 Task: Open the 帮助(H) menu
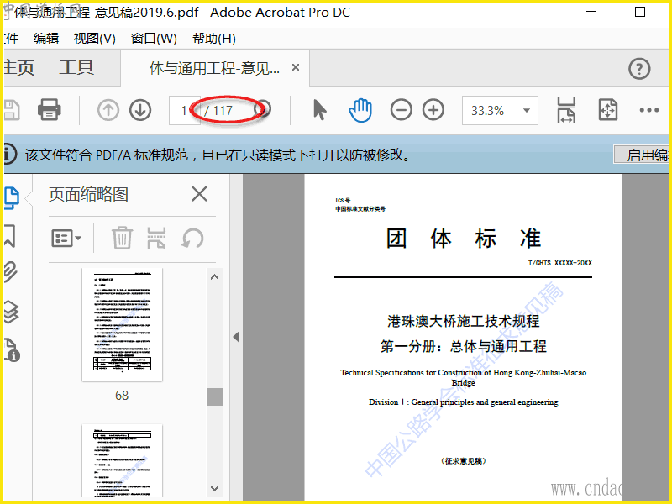pos(214,38)
